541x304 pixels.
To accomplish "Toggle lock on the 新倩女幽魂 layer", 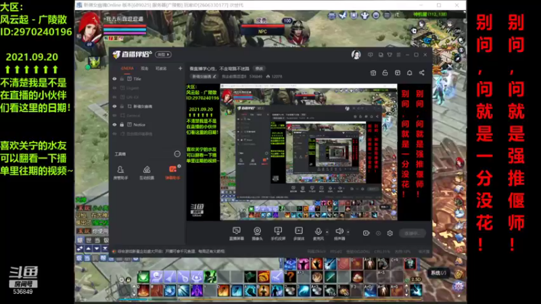I will pyautogui.click(x=122, y=107).
